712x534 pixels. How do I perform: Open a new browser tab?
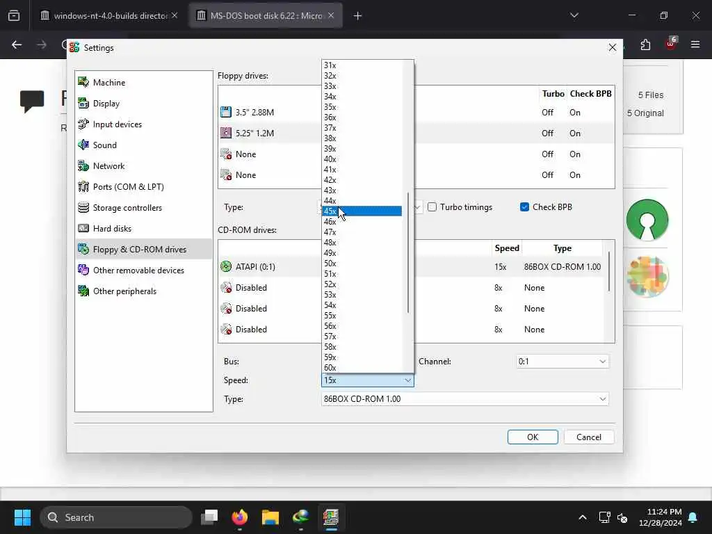click(357, 16)
